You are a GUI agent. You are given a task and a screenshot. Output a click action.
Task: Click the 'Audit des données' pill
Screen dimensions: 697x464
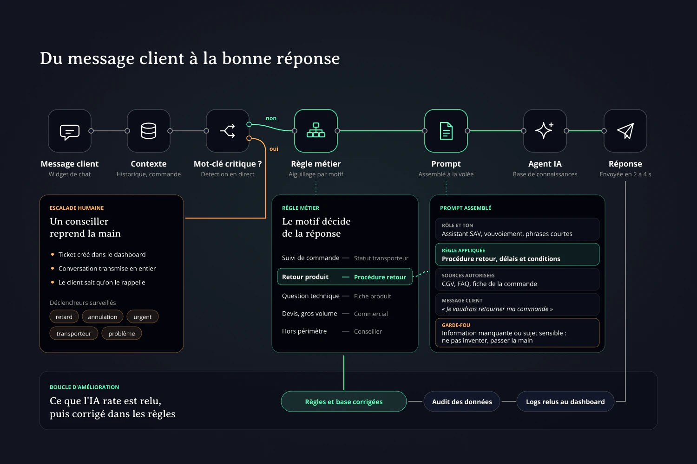462,402
